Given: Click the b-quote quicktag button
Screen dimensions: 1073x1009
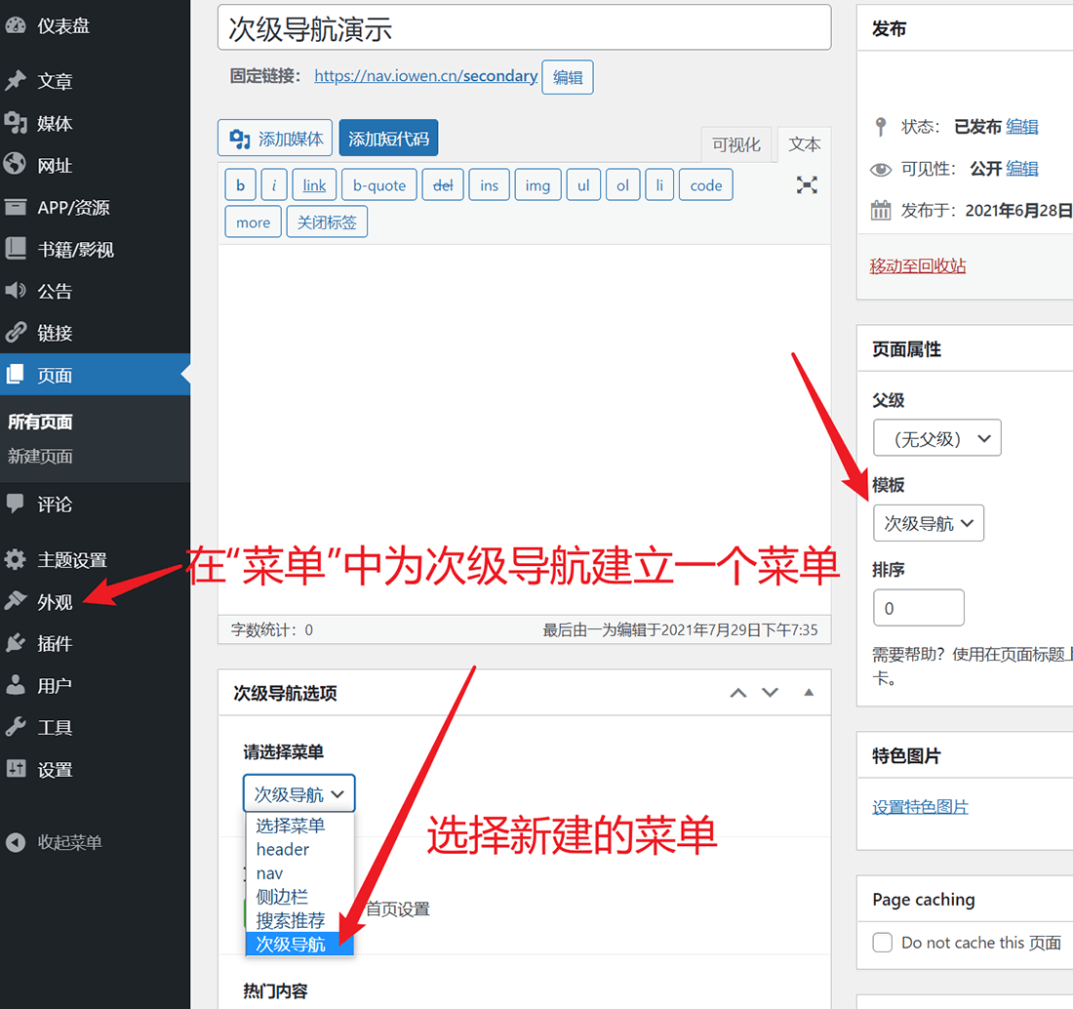Looking at the screenshot, I should 379,184.
